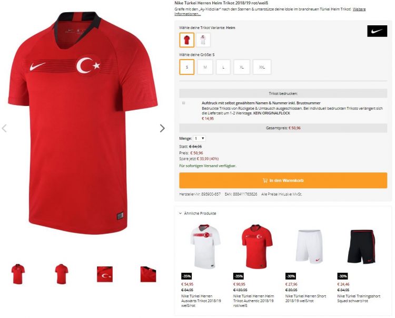The height and width of the screenshot is (318, 395).
Task: Open the Menge quantity dropdown
Action: [199, 139]
